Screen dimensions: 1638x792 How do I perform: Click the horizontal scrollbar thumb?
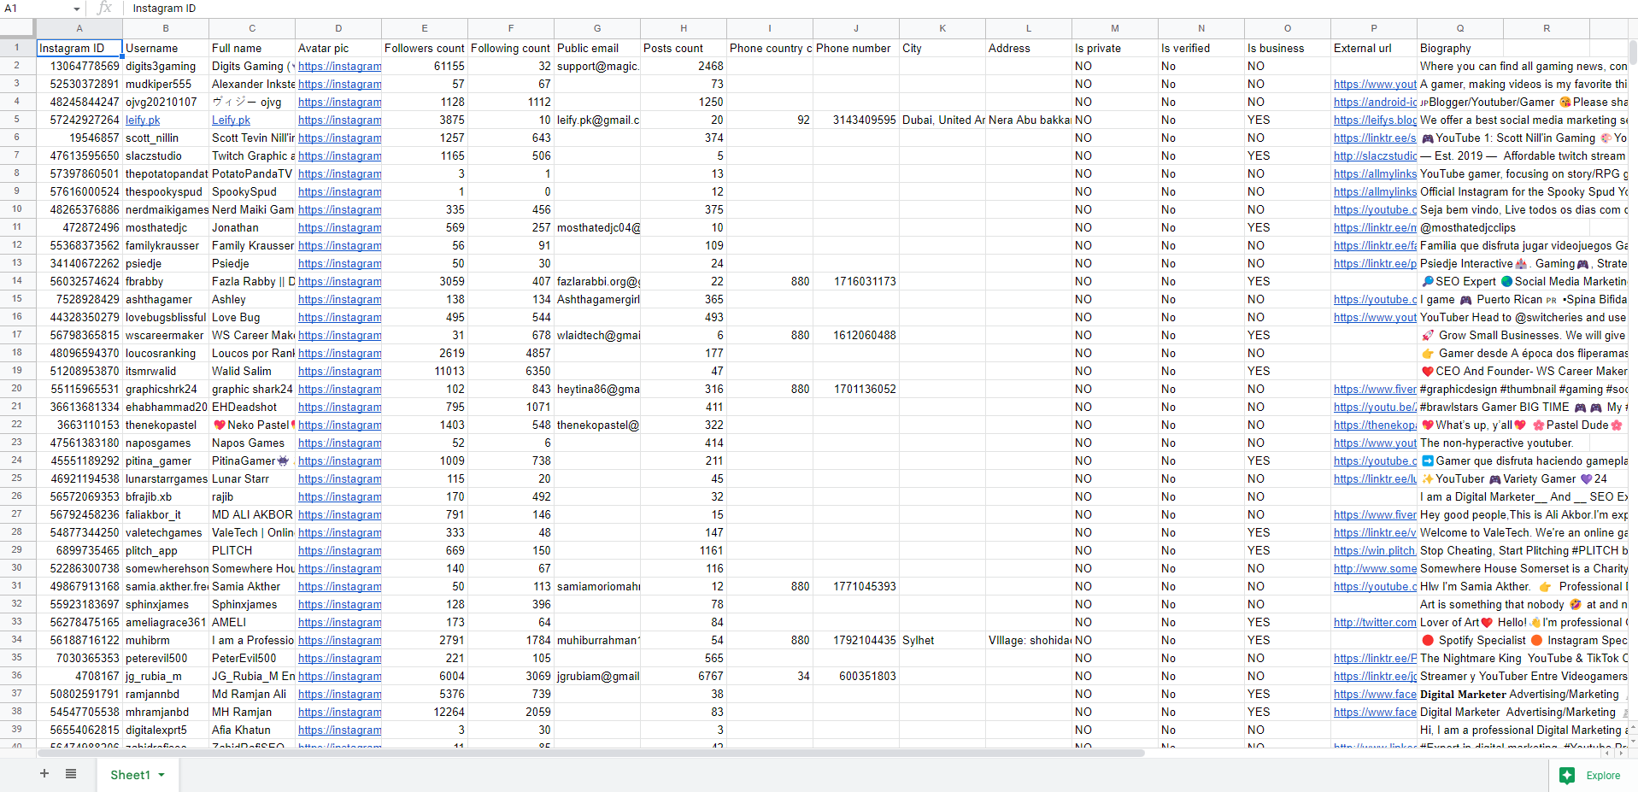[x=590, y=754]
